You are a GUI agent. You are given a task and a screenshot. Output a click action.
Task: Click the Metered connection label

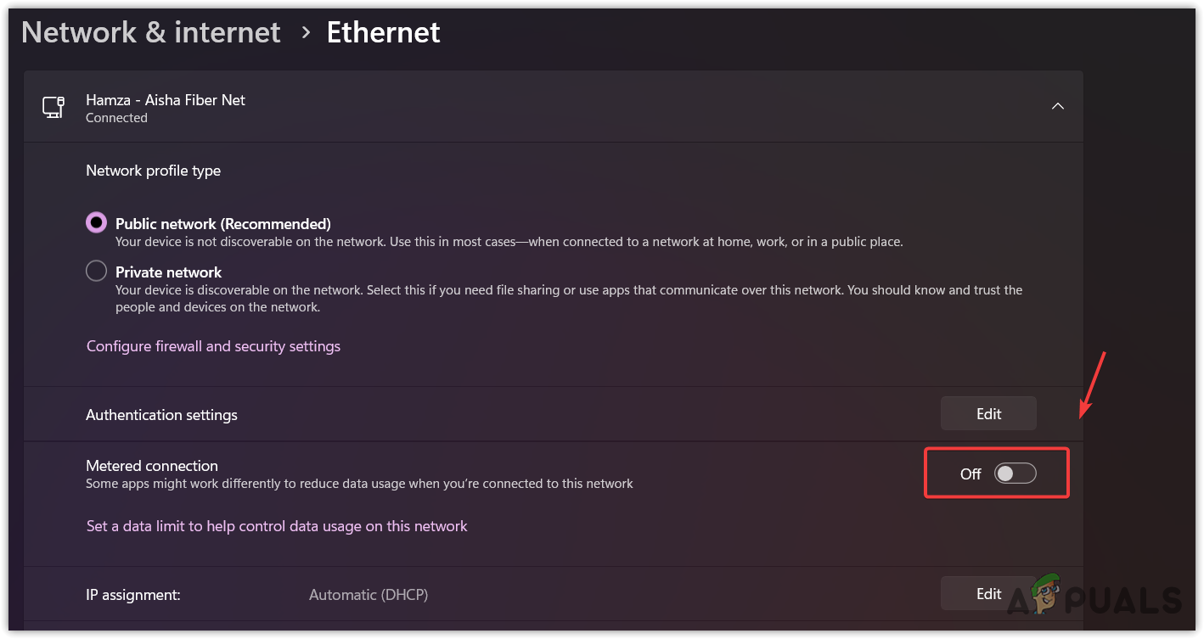(x=152, y=465)
